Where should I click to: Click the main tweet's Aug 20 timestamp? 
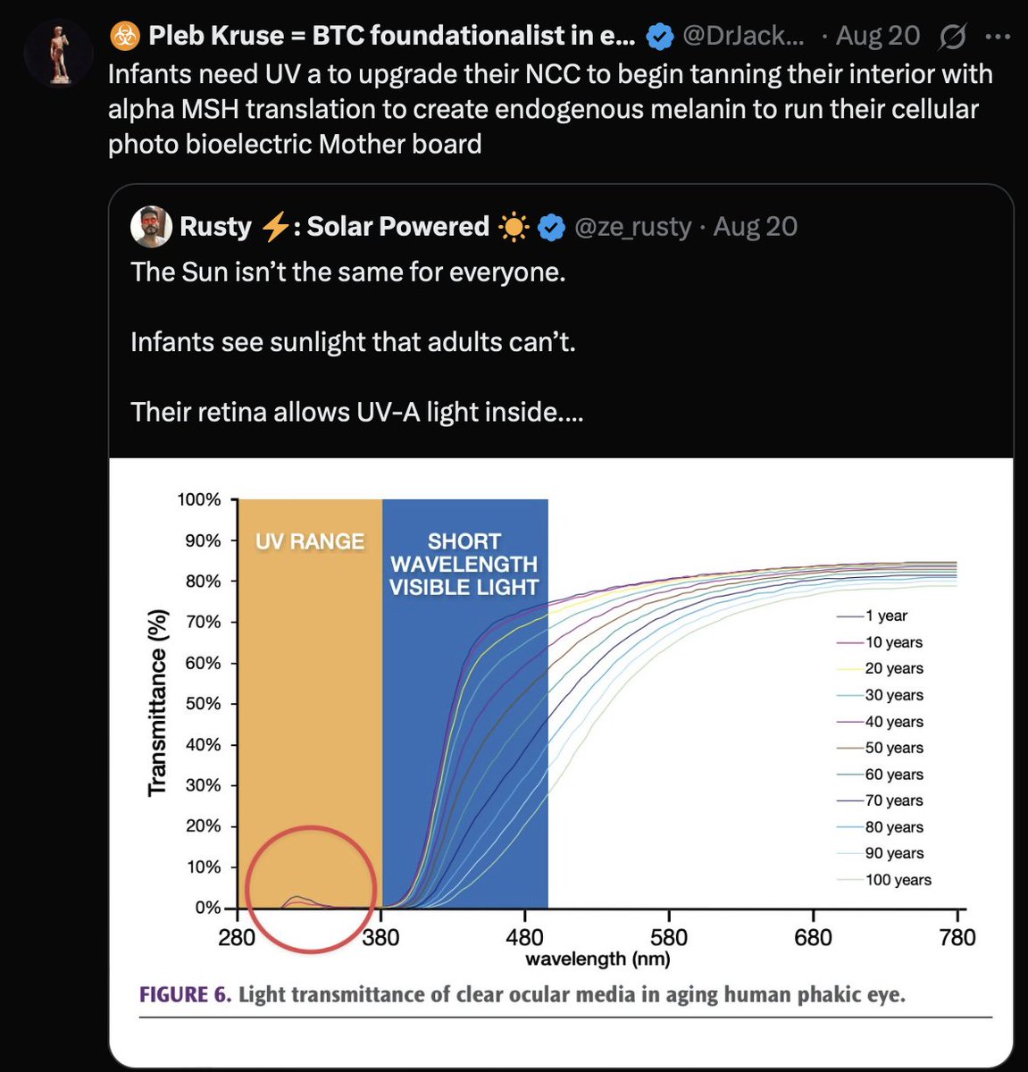pyautogui.click(x=878, y=36)
